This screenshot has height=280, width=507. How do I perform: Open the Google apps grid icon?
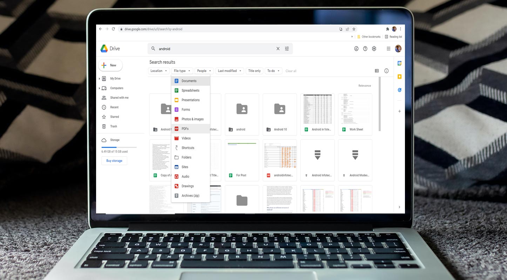point(388,49)
